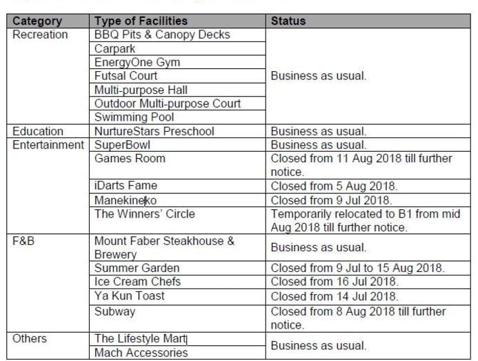The width and height of the screenshot is (478, 361).
Task: Select The Winners' Circle cell
Action: [x=144, y=214]
